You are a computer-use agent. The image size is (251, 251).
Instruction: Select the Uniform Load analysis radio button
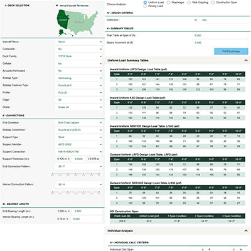click(x=145, y=3)
